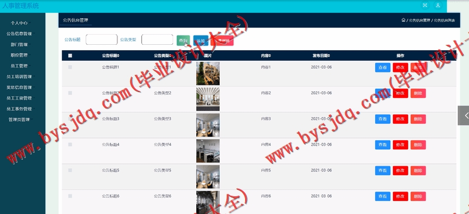Image resolution: width=469 pixels, height=214 pixels.
Task: Sort by the 公告标题 column header
Action: [x=110, y=55]
